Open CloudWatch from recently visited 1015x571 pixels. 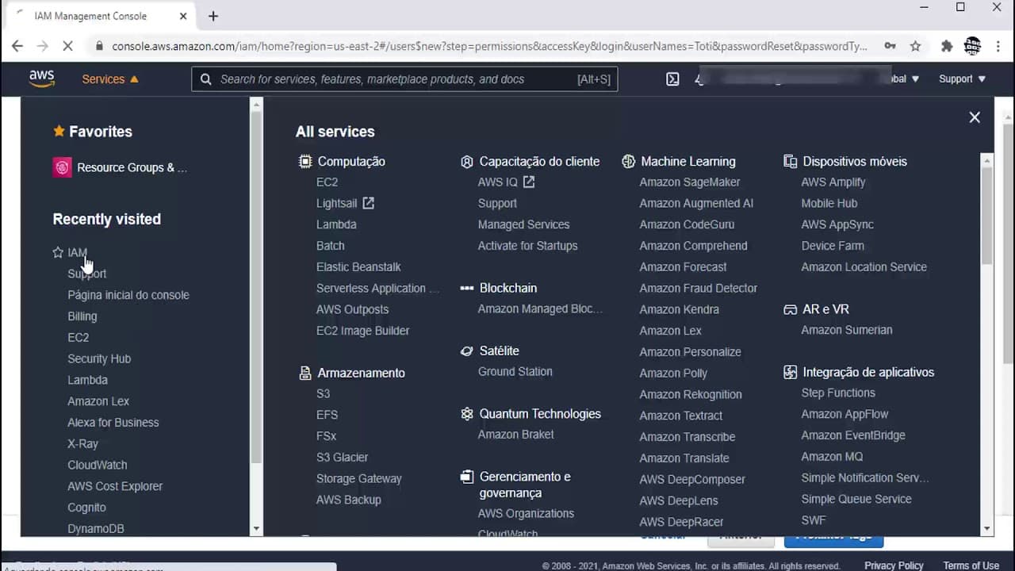click(98, 465)
